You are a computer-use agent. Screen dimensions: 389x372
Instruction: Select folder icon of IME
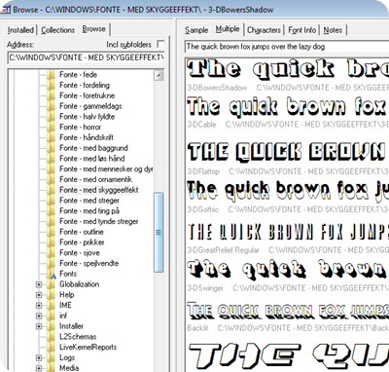(x=51, y=305)
